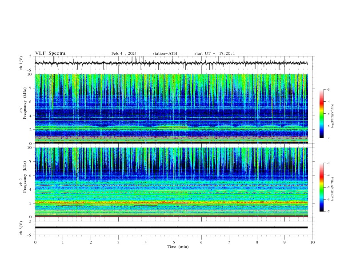The width and height of the screenshot is (352, 272).
Task: Click lower colorbar 'log(PSD)(V²/Hz)' label
Action: pyautogui.click(x=333, y=189)
